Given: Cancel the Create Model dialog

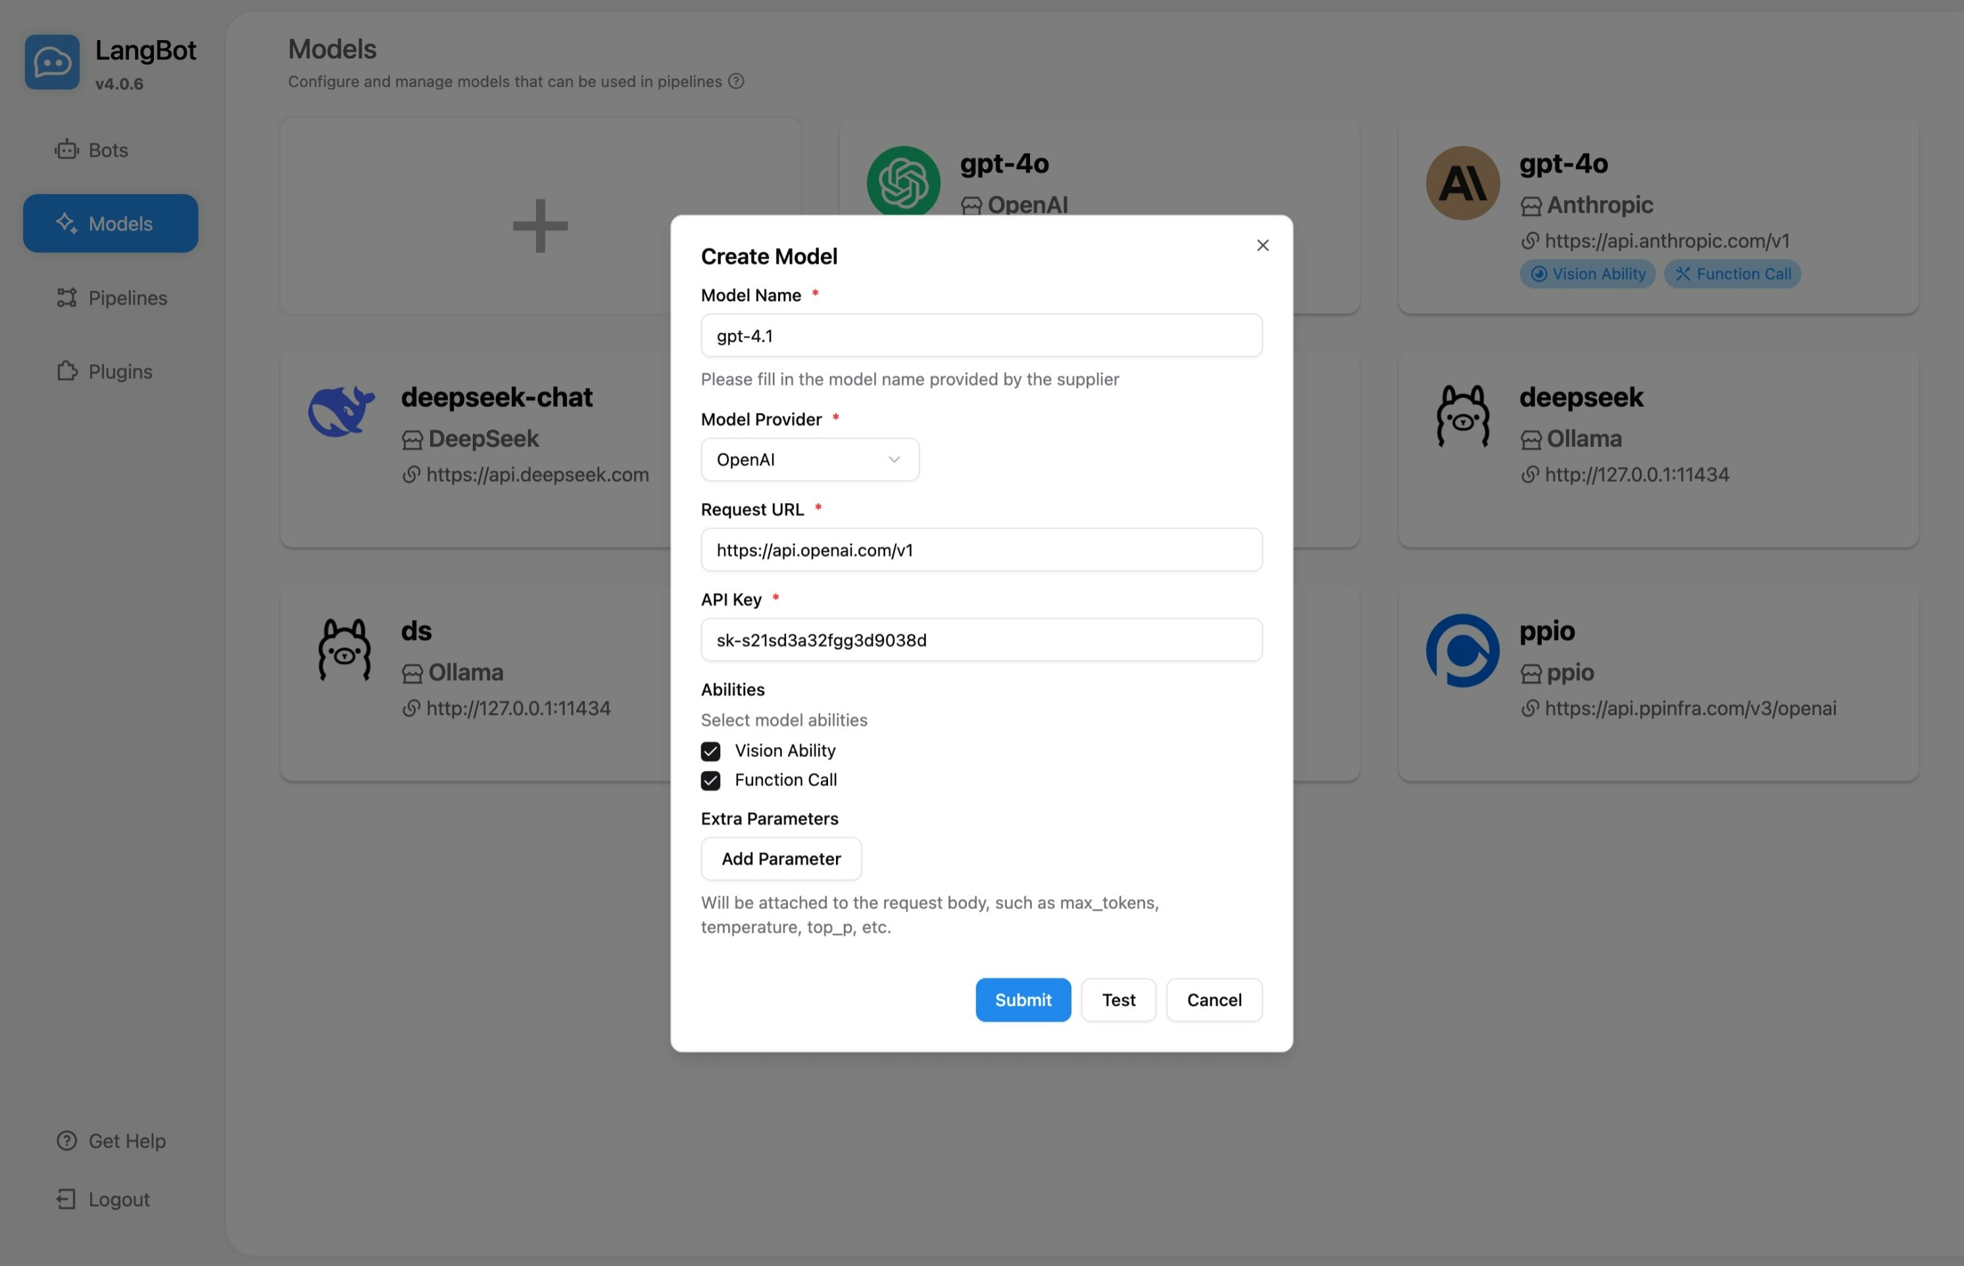Looking at the screenshot, I should (1214, 1000).
